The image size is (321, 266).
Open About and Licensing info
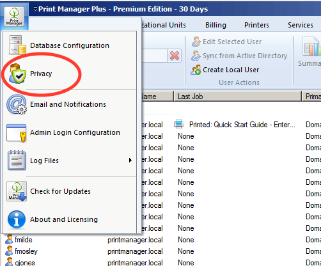click(70, 219)
